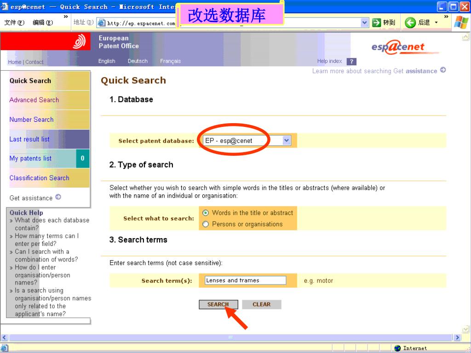This screenshot has height=353, width=471.
Task: Click the page icon beside the address URL
Action: point(102,23)
